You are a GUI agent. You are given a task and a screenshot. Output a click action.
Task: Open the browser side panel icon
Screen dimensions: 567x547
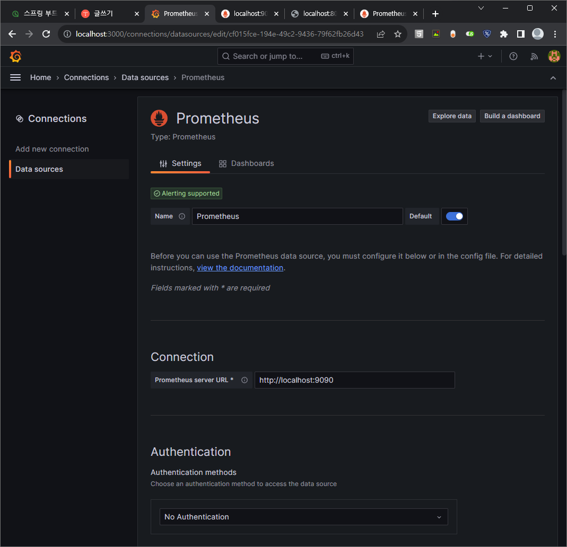coord(521,34)
